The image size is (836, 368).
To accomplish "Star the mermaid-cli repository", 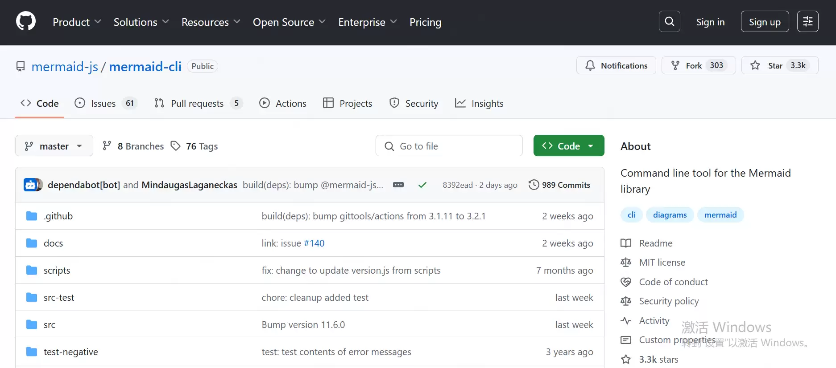I will 780,65.
